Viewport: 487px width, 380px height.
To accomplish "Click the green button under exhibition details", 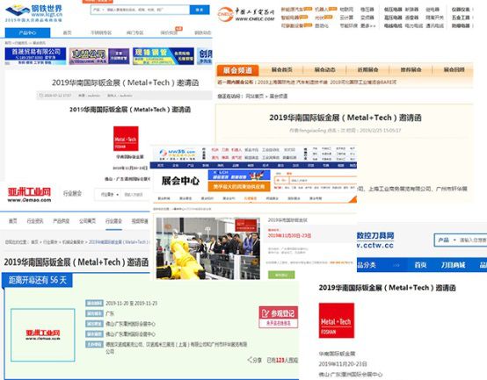I will coord(281,275).
